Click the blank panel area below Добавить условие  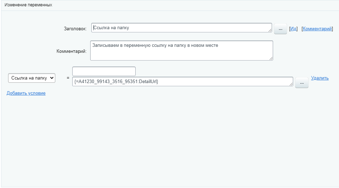click(x=169, y=141)
